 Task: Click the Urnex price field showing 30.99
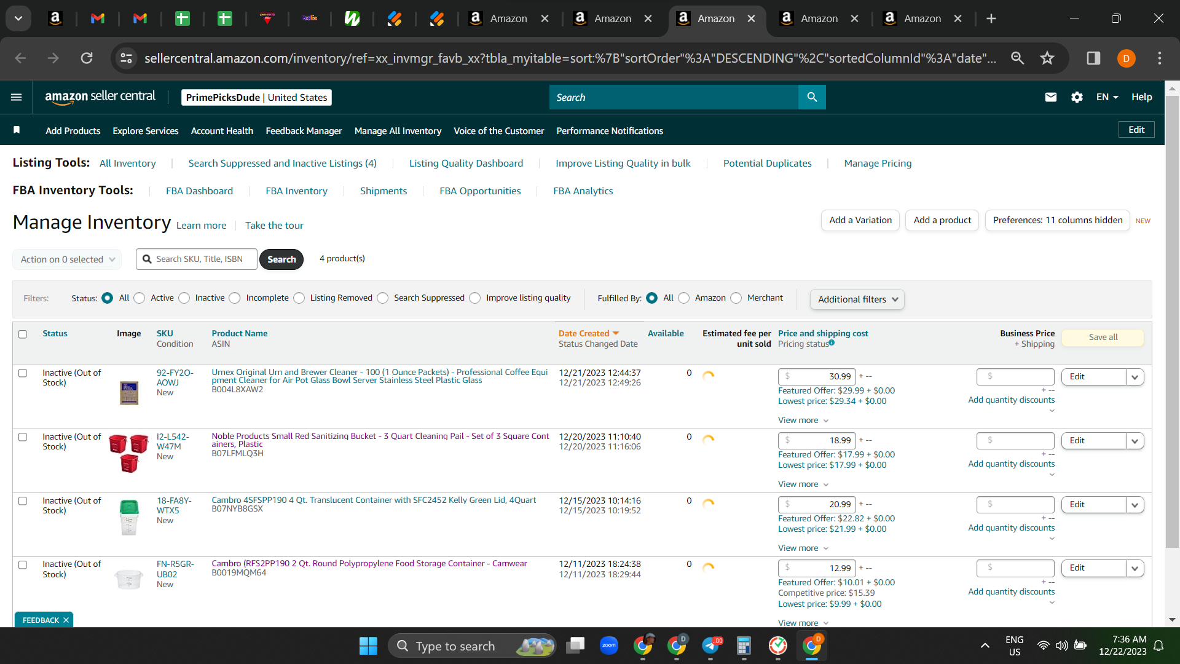pos(817,377)
